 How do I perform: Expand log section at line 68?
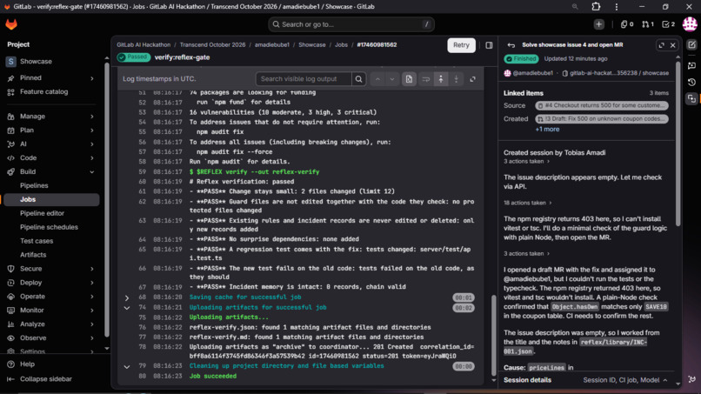coord(127,297)
